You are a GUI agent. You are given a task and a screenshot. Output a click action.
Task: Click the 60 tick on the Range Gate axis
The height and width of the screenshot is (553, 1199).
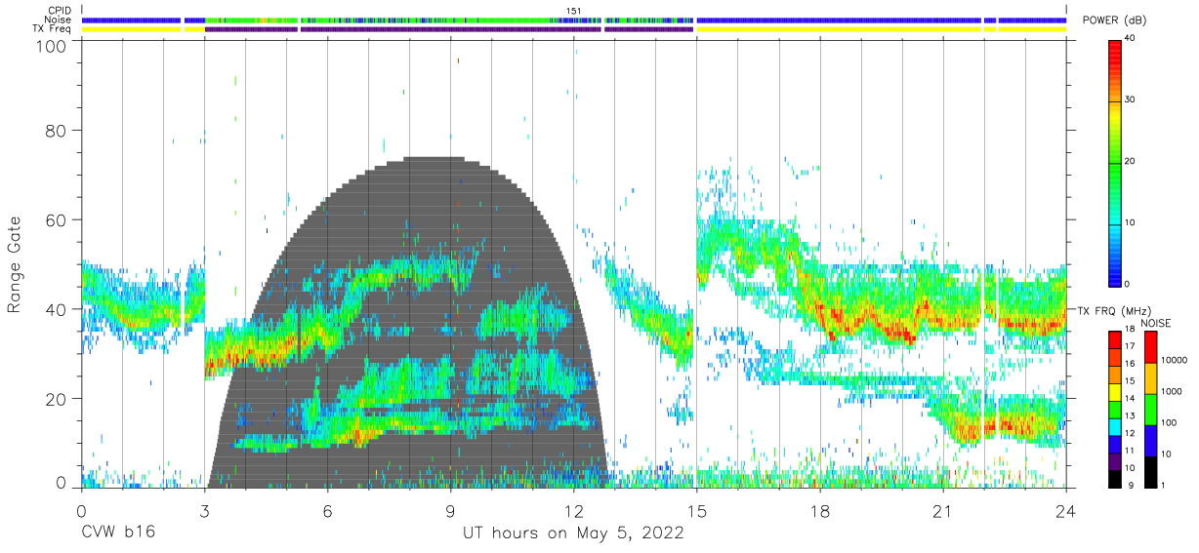[x=57, y=219]
